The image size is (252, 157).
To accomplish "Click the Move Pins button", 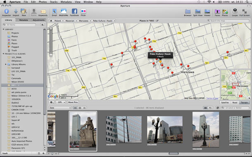I will click(x=73, y=102).
